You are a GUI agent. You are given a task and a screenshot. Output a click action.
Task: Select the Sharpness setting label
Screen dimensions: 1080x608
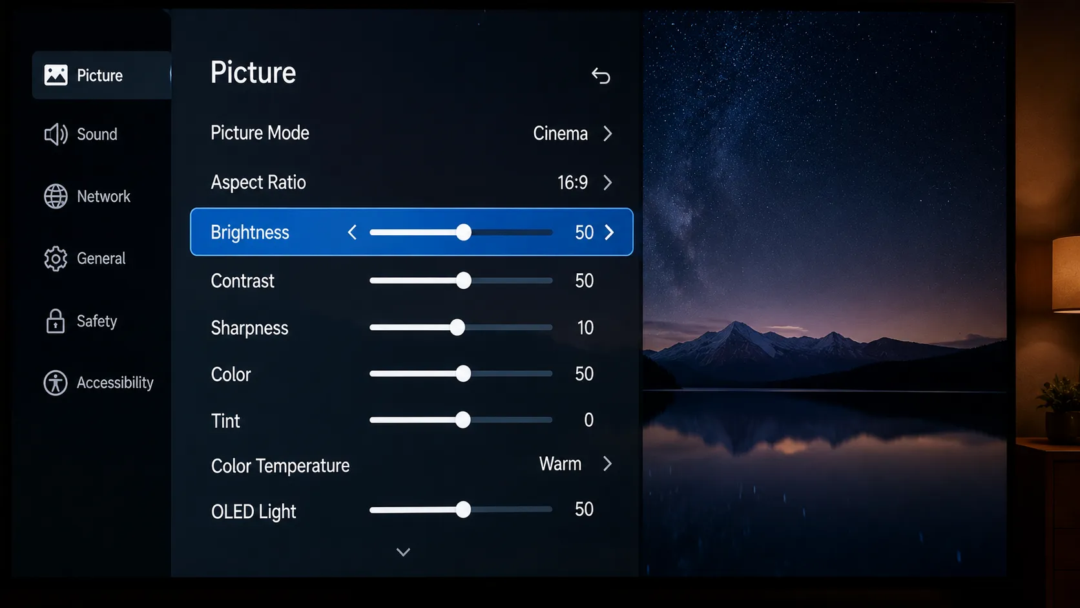(249, 328)
